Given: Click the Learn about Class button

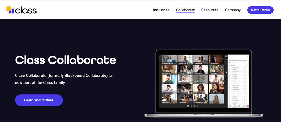Looking at the screenshot, I should [39, 100].
